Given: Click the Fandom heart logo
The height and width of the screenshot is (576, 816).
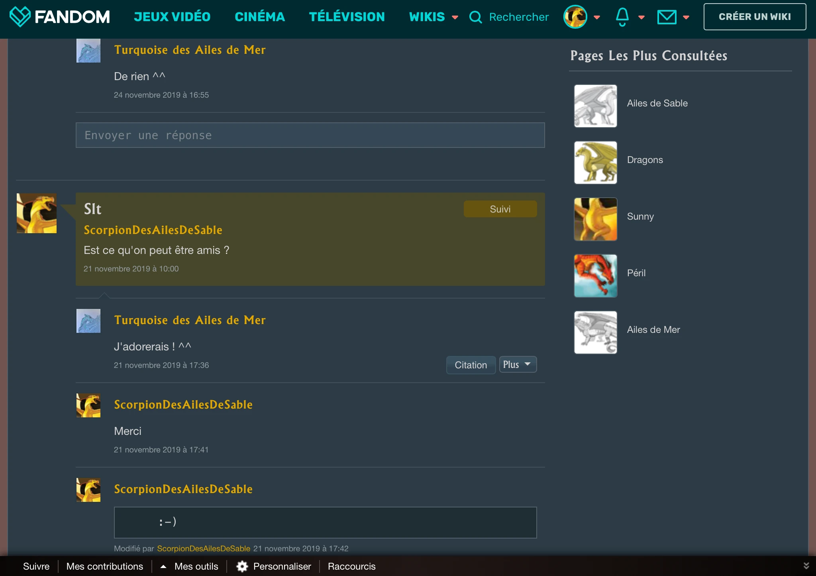Looking at the screenshot, I should click(20, 17).
